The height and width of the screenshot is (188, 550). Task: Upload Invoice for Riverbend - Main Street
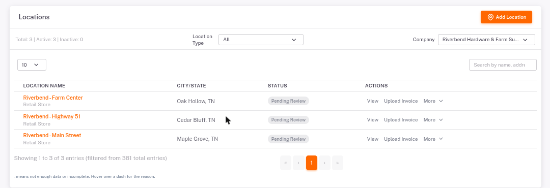click(x=401, y=139)
